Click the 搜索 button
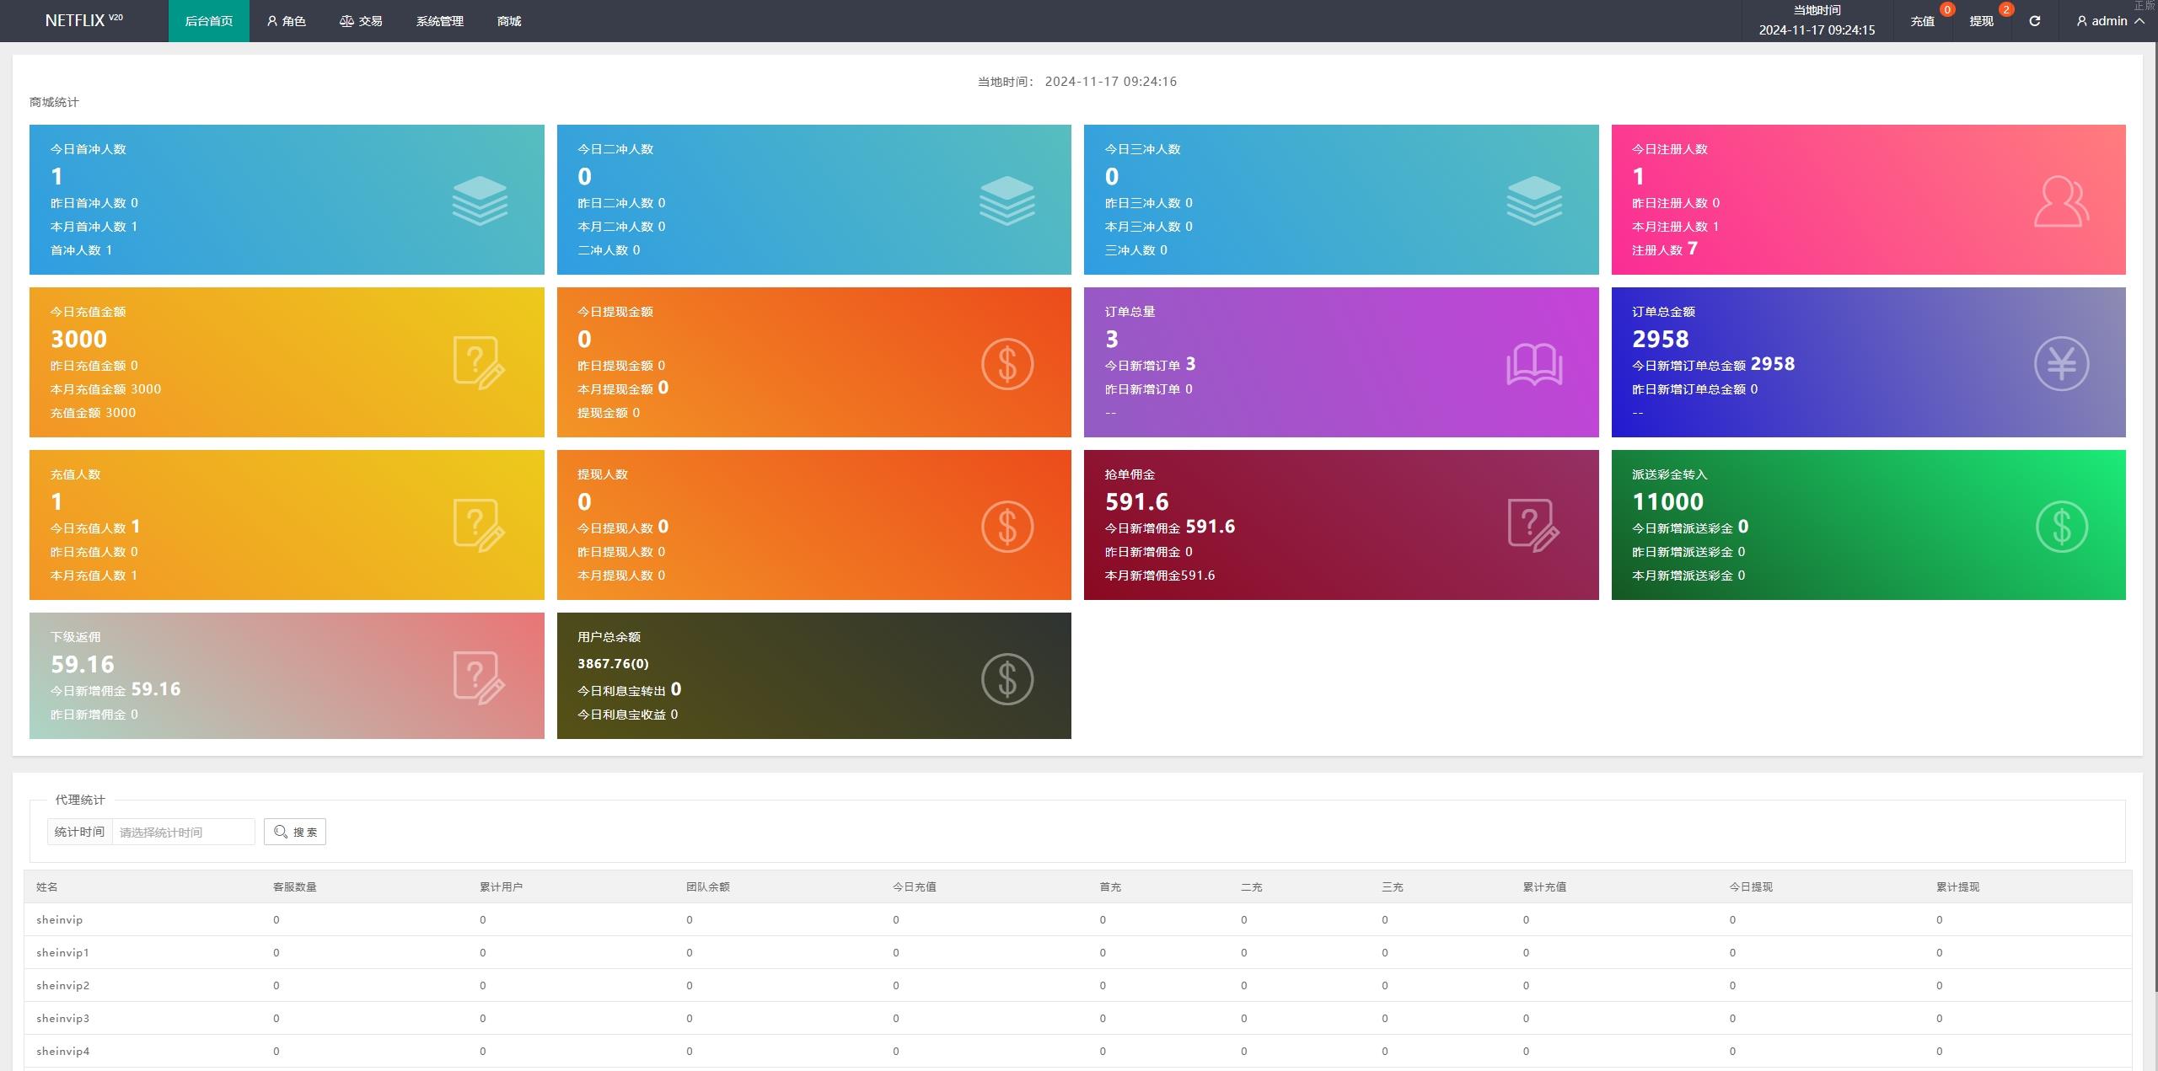The image size is (2158, 1071). [x=295, y=832]
